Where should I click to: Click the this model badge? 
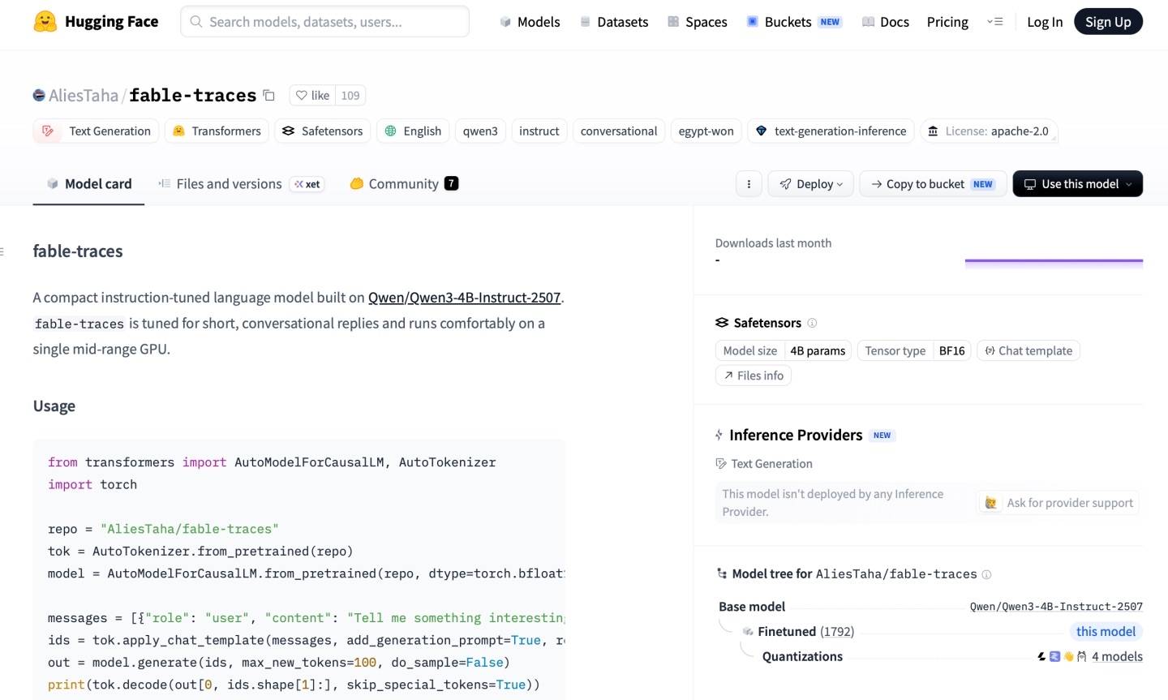pos(1106,632)
